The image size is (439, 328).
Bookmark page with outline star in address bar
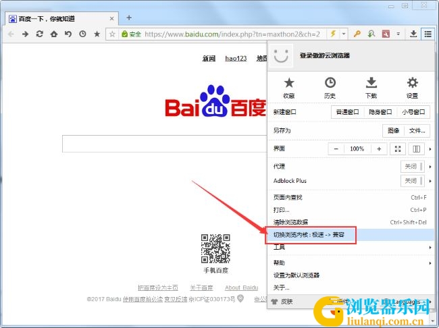(112, 34)
